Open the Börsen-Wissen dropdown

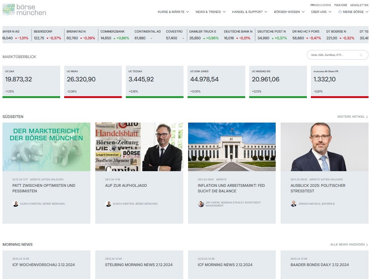(x=289, y=12)
